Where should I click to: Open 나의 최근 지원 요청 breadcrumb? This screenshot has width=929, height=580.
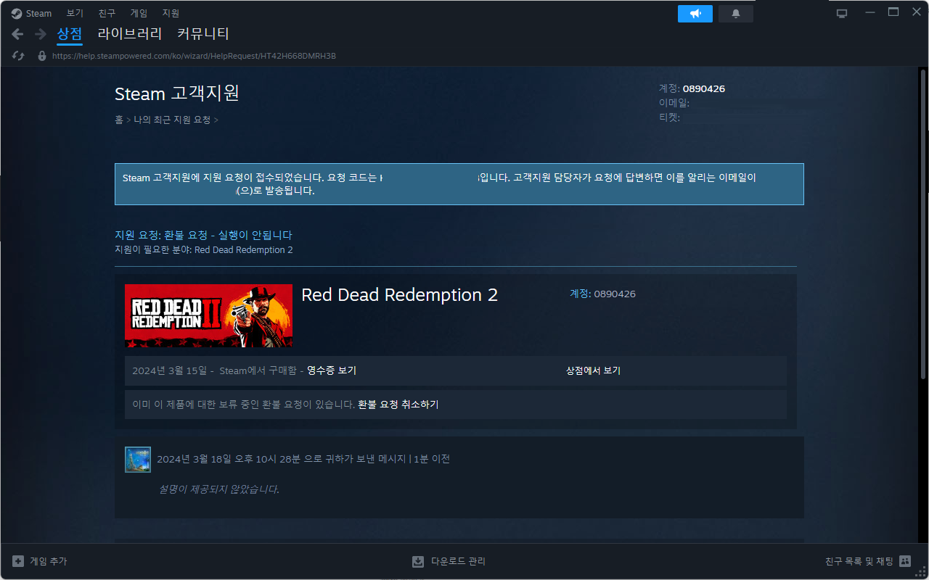[172, 120]
